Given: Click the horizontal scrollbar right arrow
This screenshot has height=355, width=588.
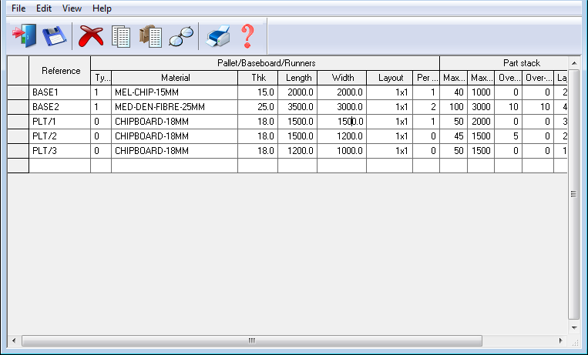Looking at the screenshot, I should point(560,341).
